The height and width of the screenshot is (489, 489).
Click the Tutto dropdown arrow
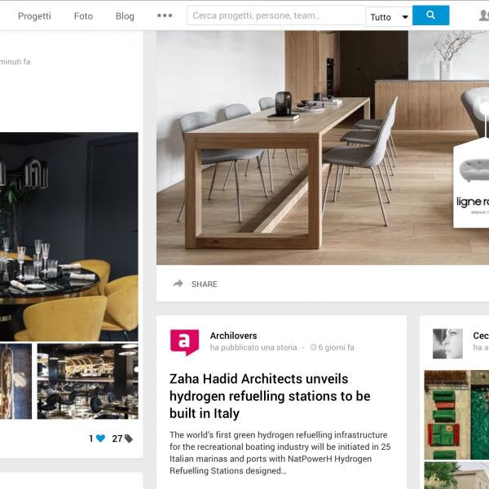(405, 17)
